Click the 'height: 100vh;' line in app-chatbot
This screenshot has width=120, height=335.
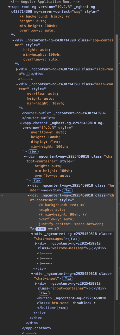(x=46, y=137)
